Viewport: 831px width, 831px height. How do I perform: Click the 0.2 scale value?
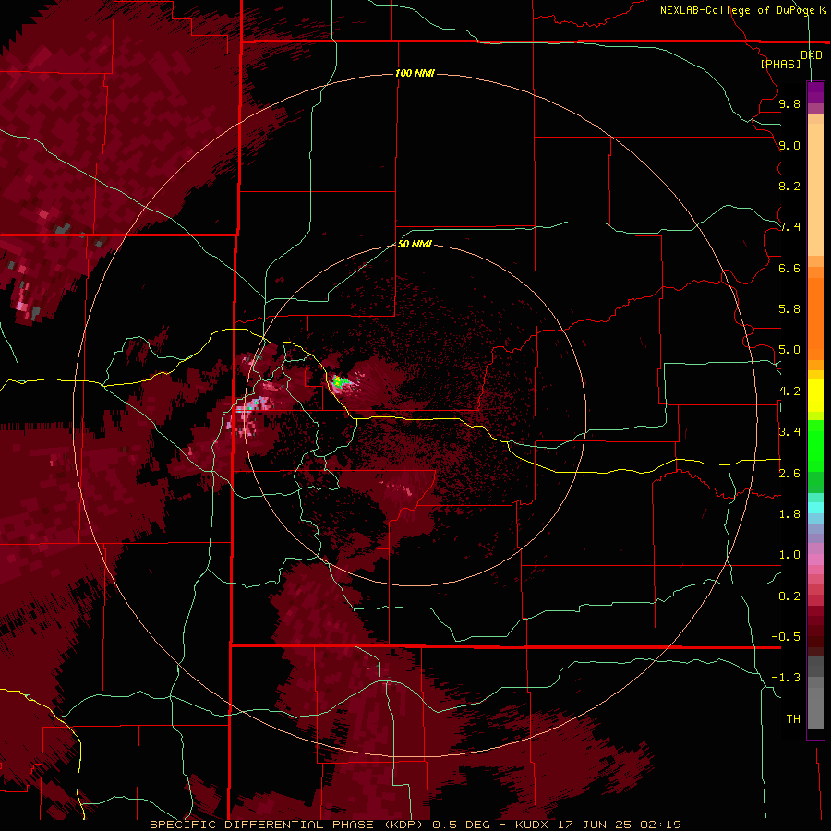click(789, 596)
